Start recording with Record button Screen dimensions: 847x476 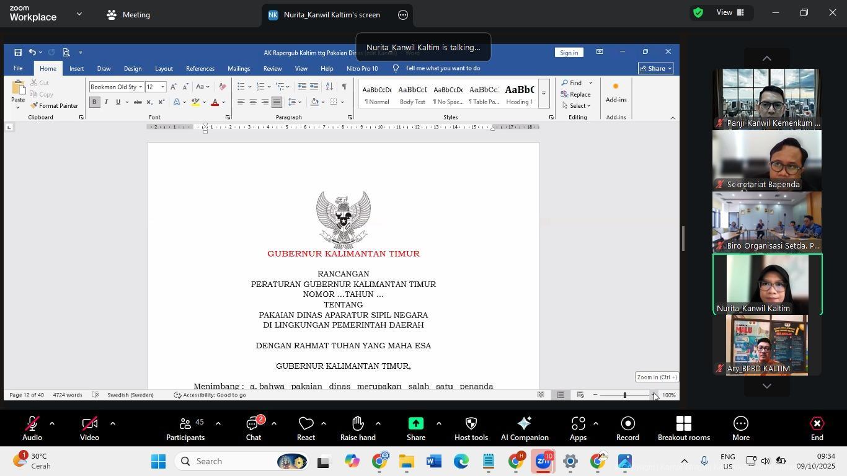(627, 429)
